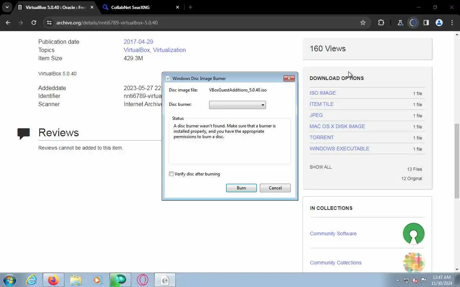
Task: Open the Action Center flag icon
Action: click(424, 280)
